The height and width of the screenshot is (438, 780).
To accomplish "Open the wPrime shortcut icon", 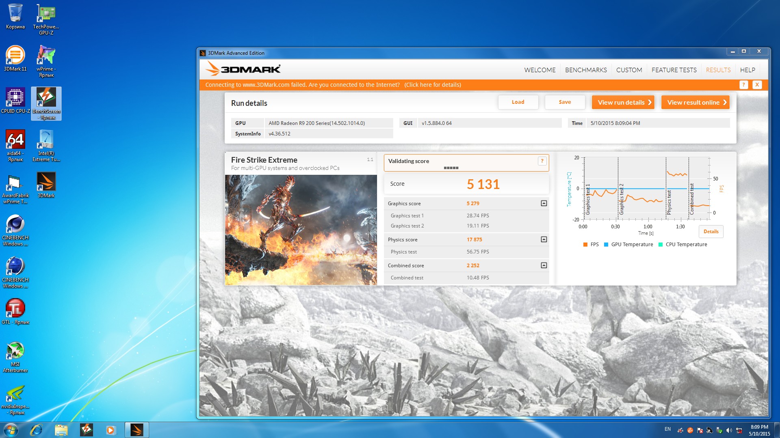I will click(x=46, y=61).
